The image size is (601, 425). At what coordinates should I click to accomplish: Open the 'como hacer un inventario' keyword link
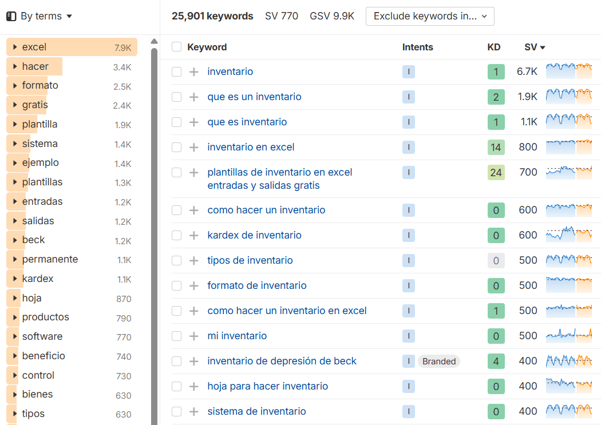(x=266, y=210)
